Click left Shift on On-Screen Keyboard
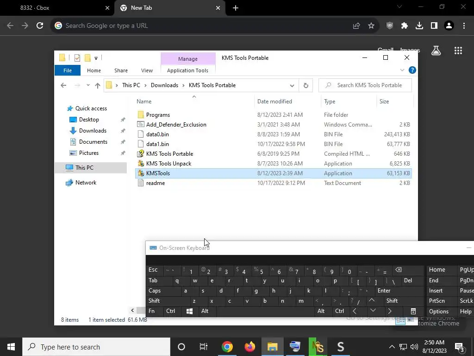 coord(167,301)
